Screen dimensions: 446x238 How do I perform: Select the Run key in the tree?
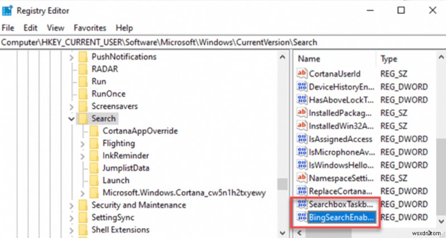99,81
